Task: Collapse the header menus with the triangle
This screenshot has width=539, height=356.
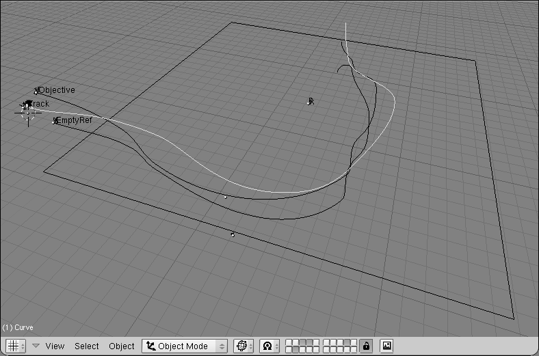Action: 36,346
